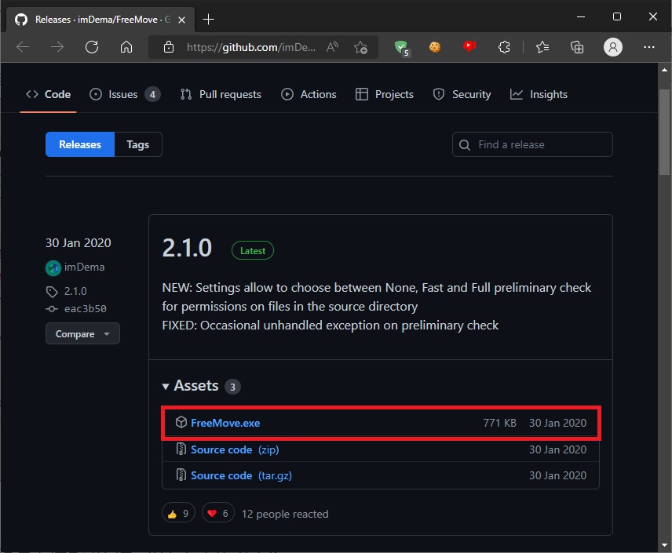Screen dimensions: 672x553
Task: Close the Releases imDema/FreeMove tab
Action: tap(181, 20)
